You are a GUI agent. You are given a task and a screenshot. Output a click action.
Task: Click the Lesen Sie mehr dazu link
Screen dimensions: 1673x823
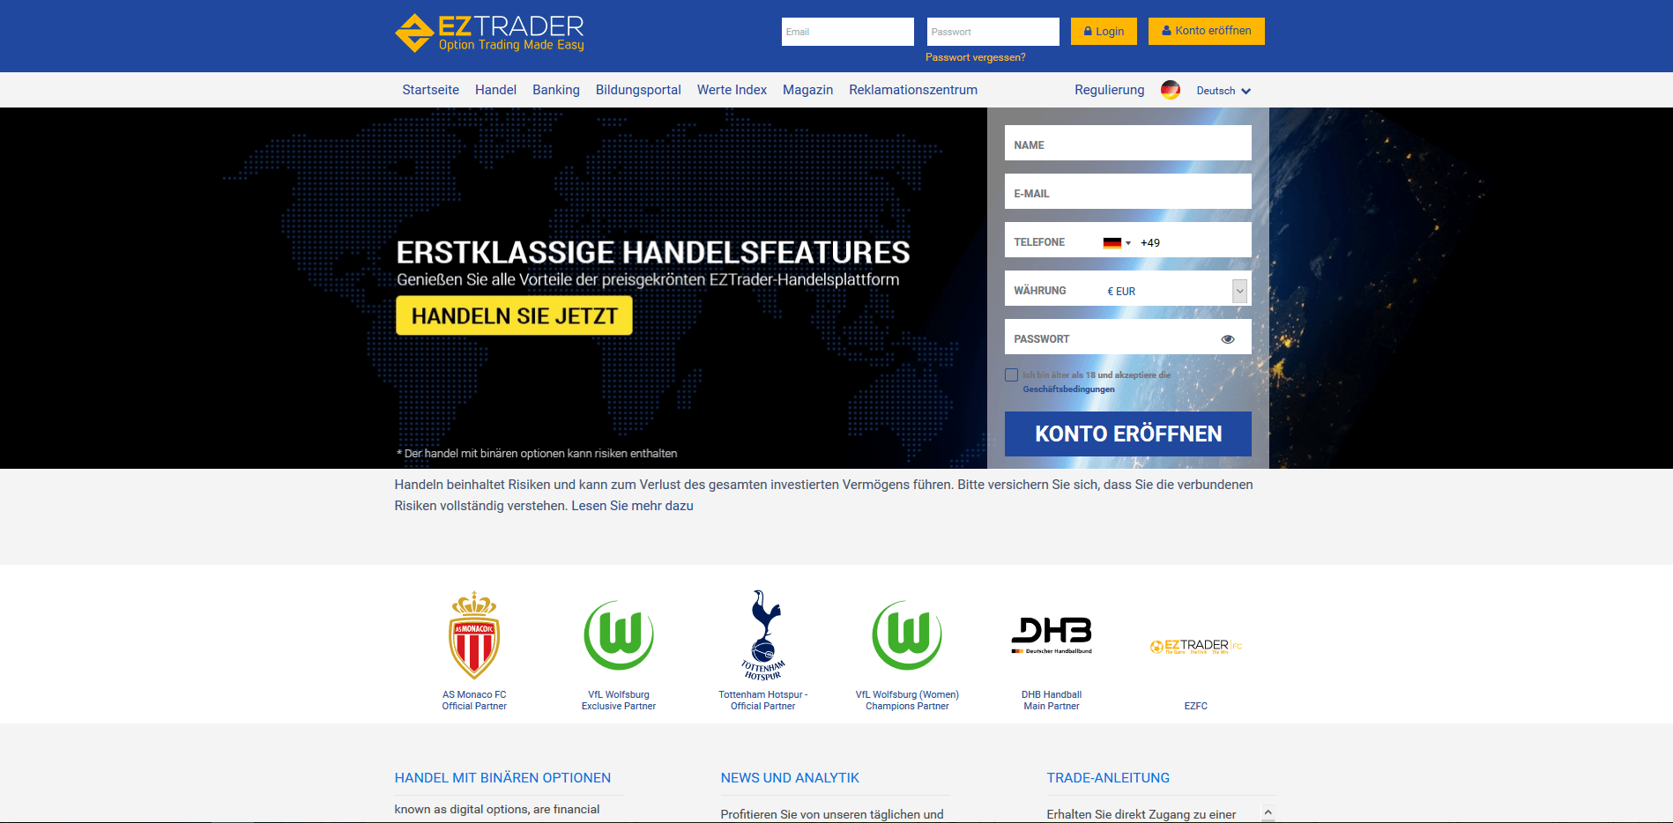click(x=632, y=506)
